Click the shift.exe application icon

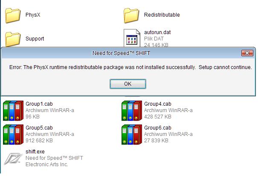pyautogui.click(x=13, y=158)
